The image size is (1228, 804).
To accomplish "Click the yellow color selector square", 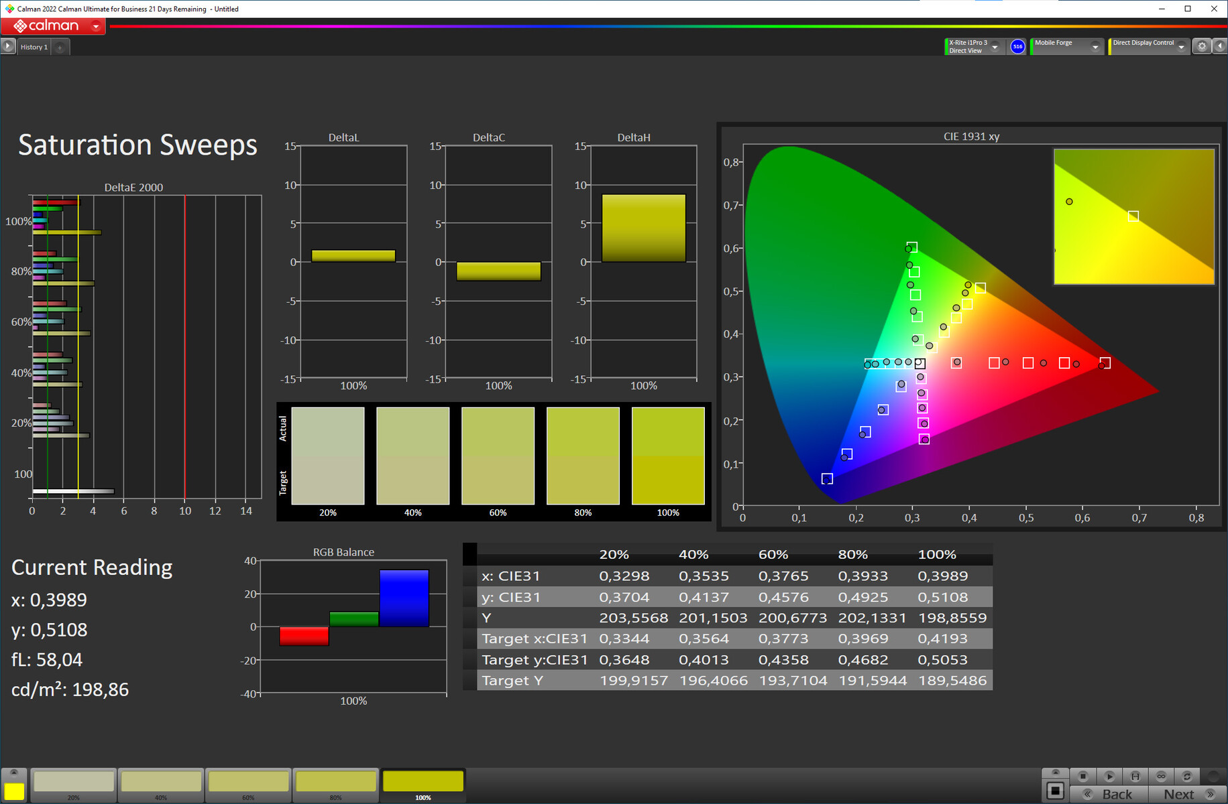I will 14,791.
